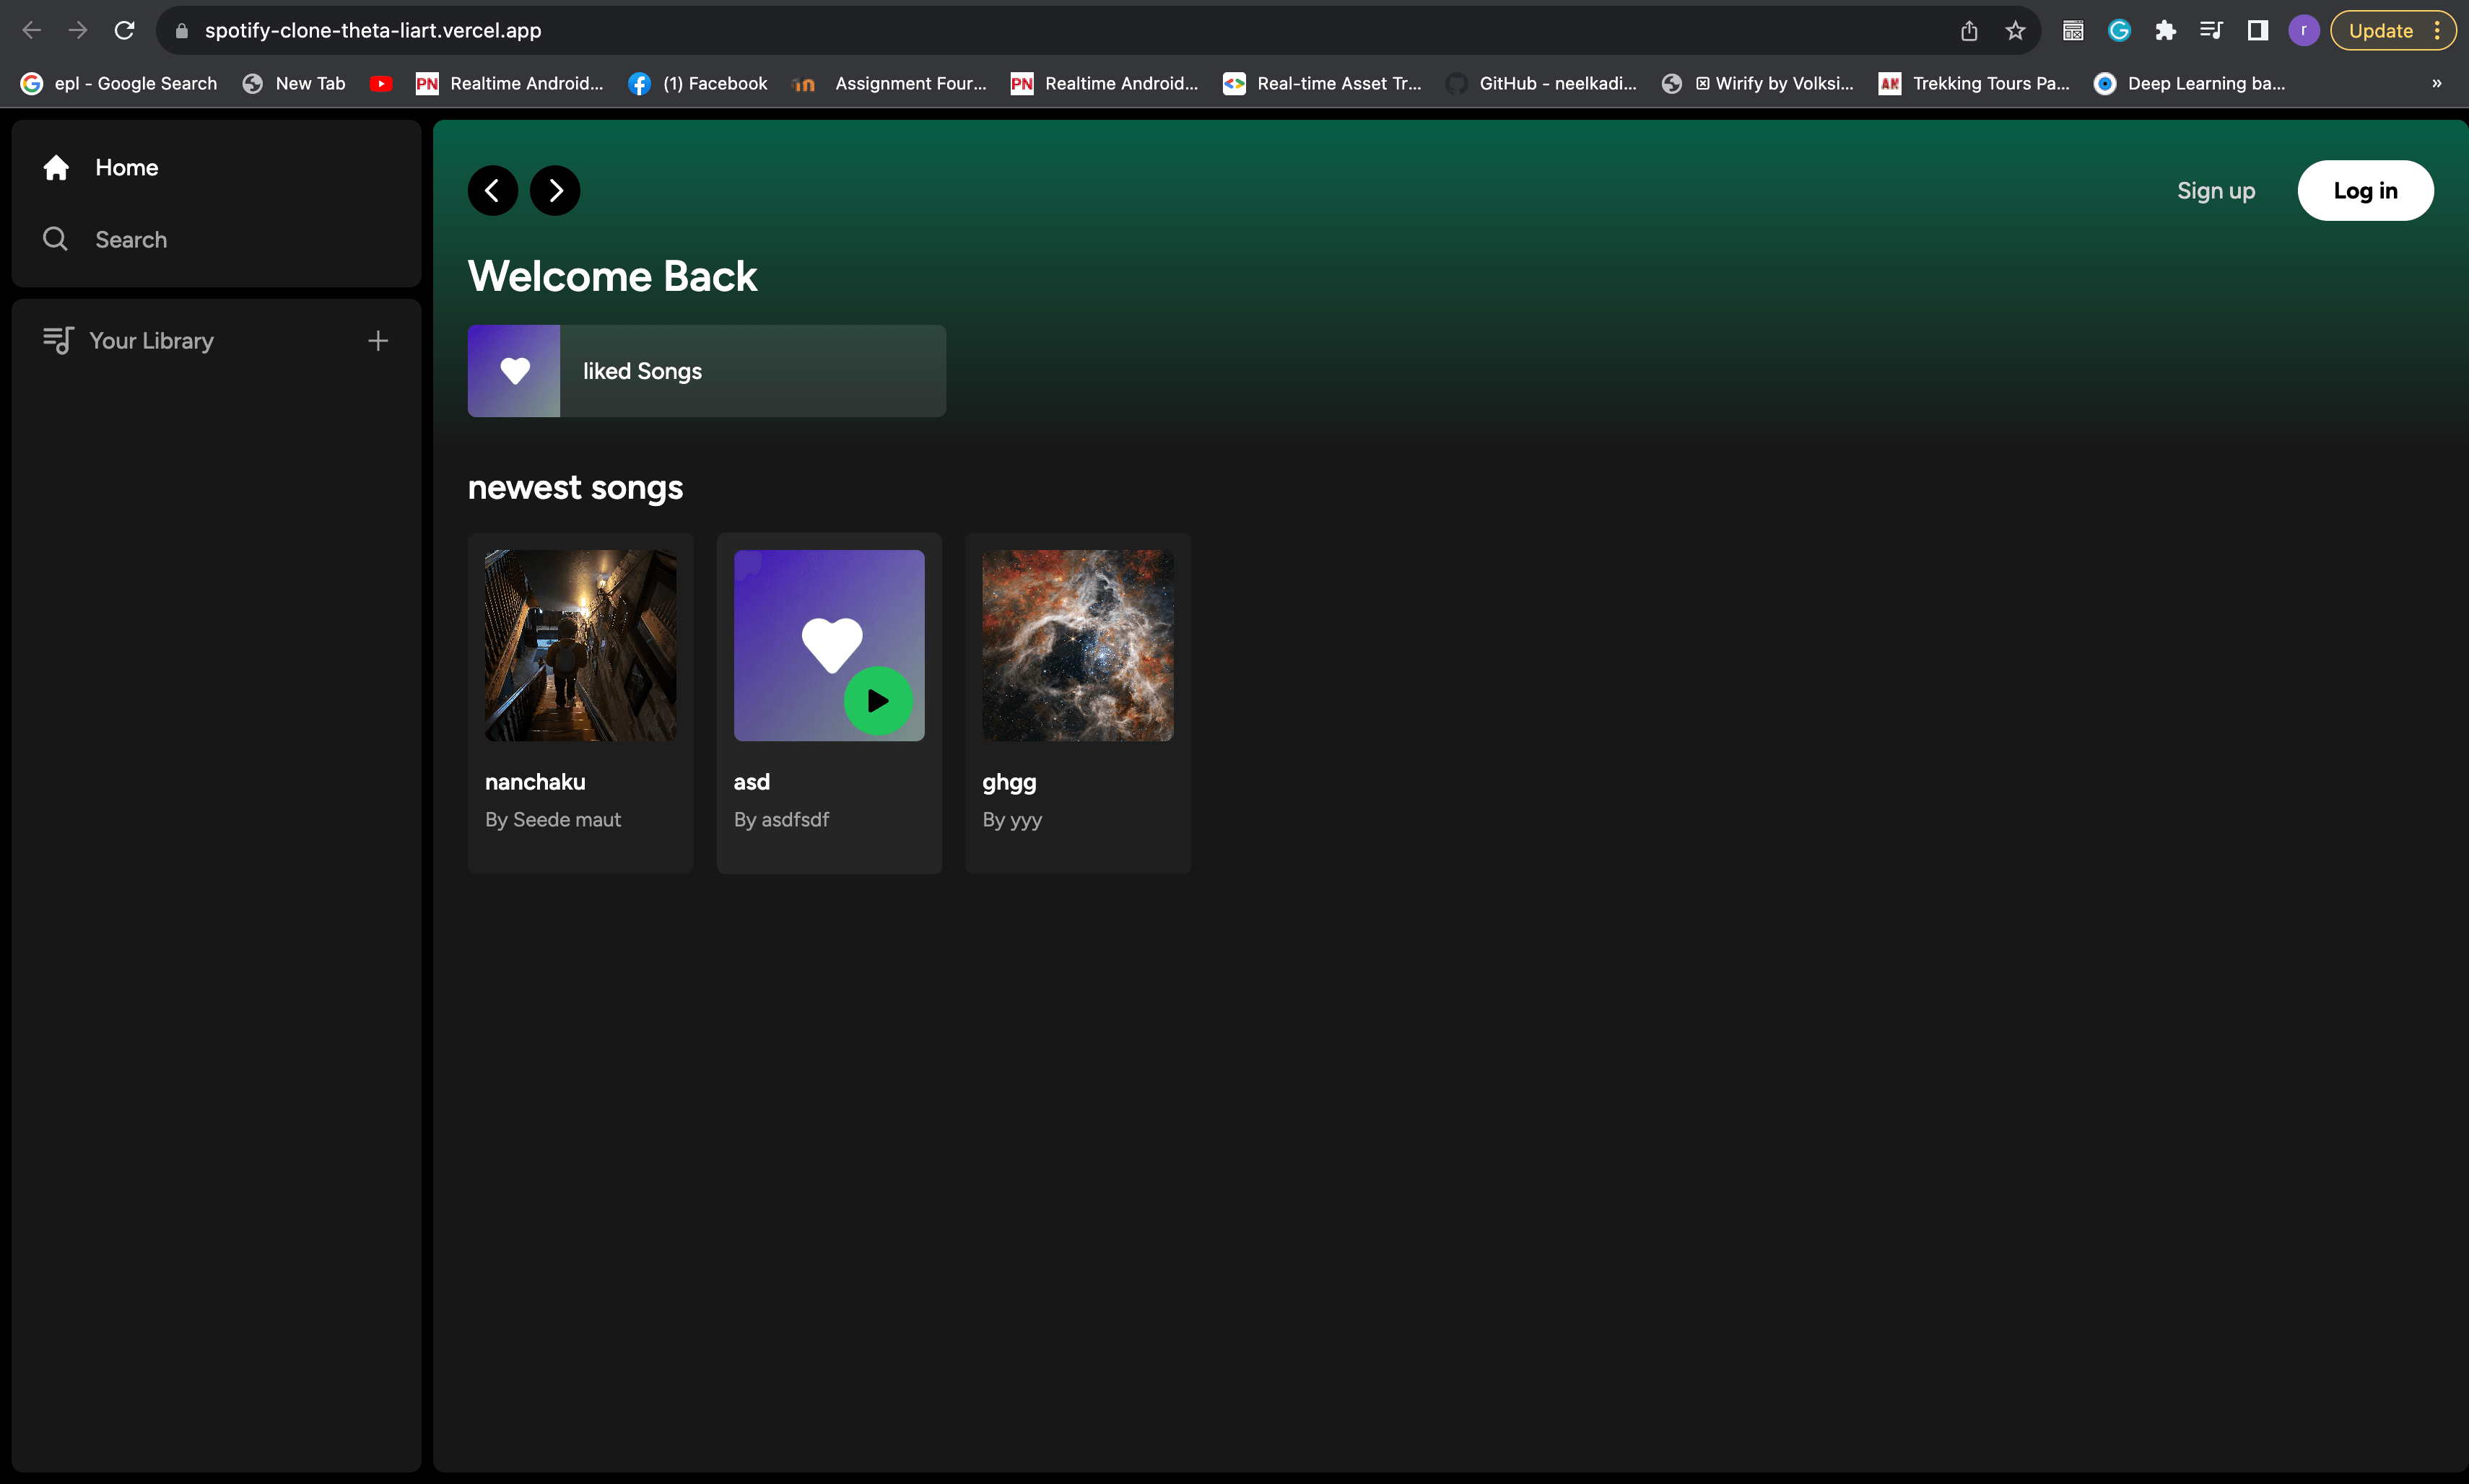The height and width of the screenshot is (1484, 2469).
Task: Go back with the left chevron button
Action: (493, 190)
